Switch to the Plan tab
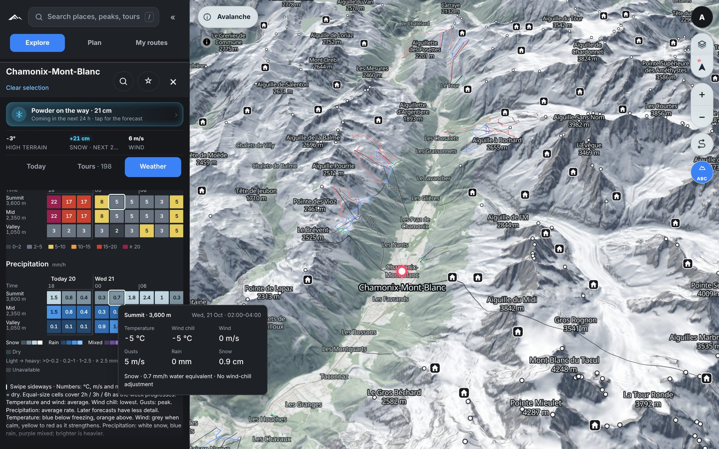This screenshot has width=719, height=449. 94,43
